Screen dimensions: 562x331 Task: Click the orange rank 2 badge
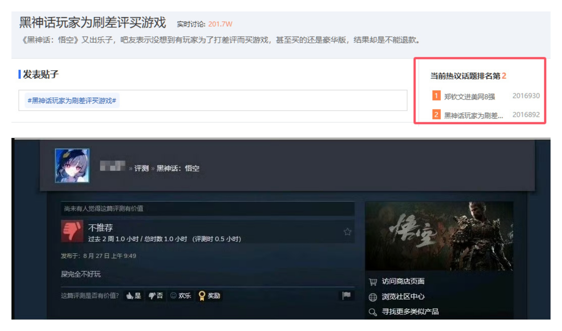[436, 114]
